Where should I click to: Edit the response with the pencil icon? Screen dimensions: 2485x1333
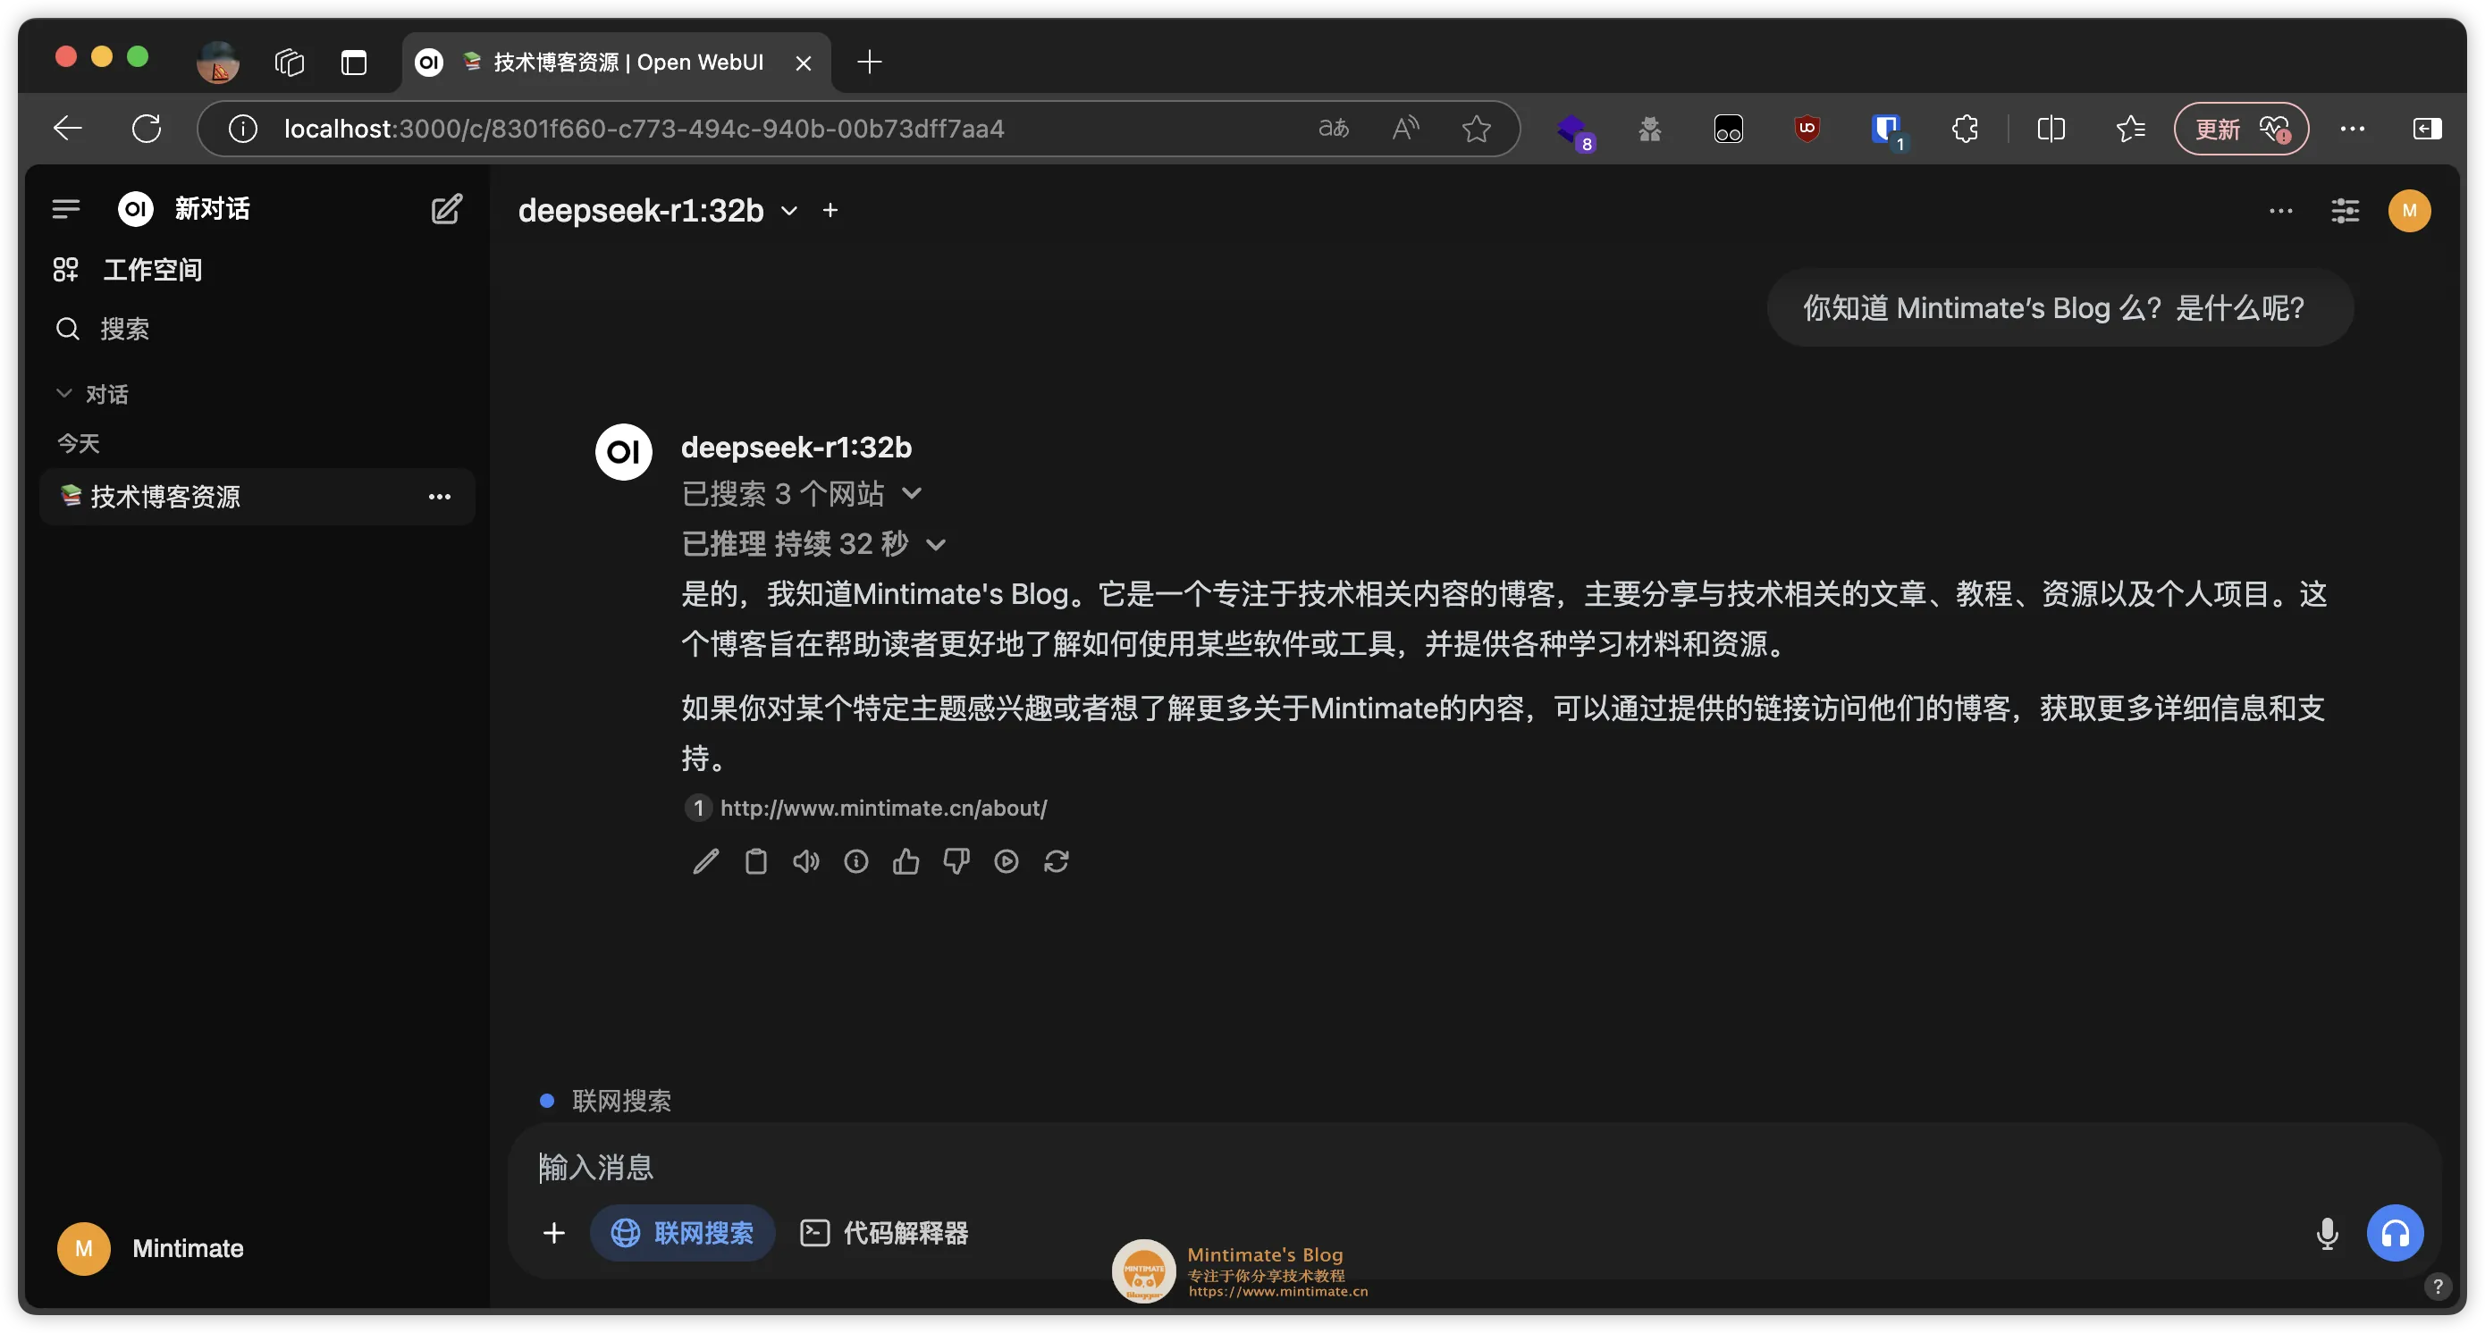705,860
